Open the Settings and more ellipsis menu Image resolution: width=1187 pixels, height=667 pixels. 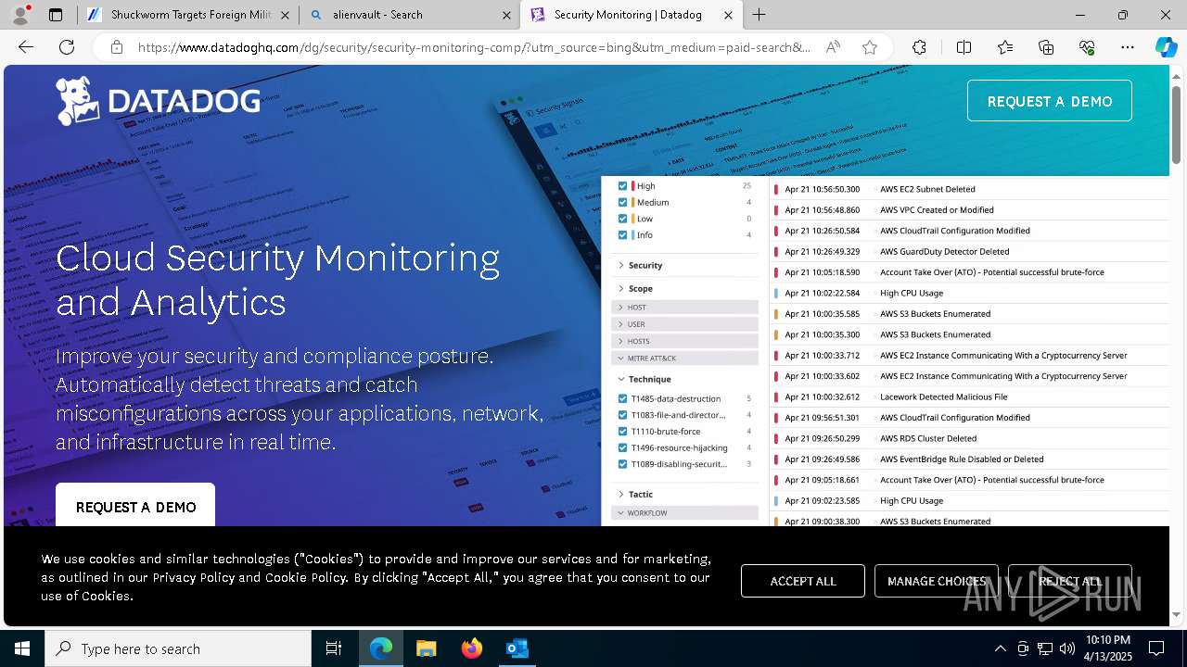pyautogui.click(x=1128, y=47)
